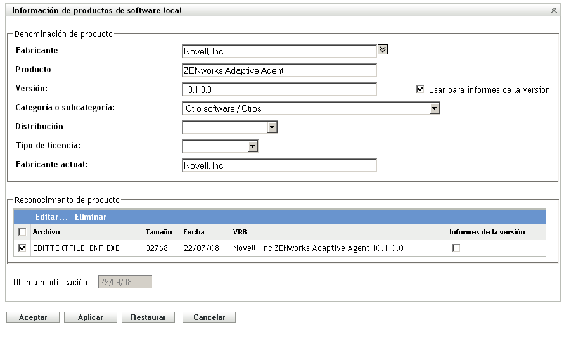Screen dimensions: 564x339
Task: Click Editar in the recognition toolbar
Action: pyautogui.click(x=51, y=217)
